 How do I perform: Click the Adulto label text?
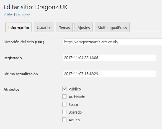click(74, 120)
